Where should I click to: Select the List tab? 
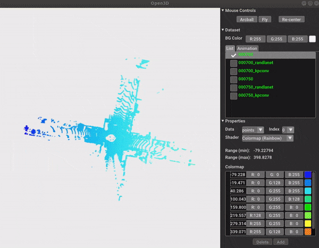coord(230,48)
